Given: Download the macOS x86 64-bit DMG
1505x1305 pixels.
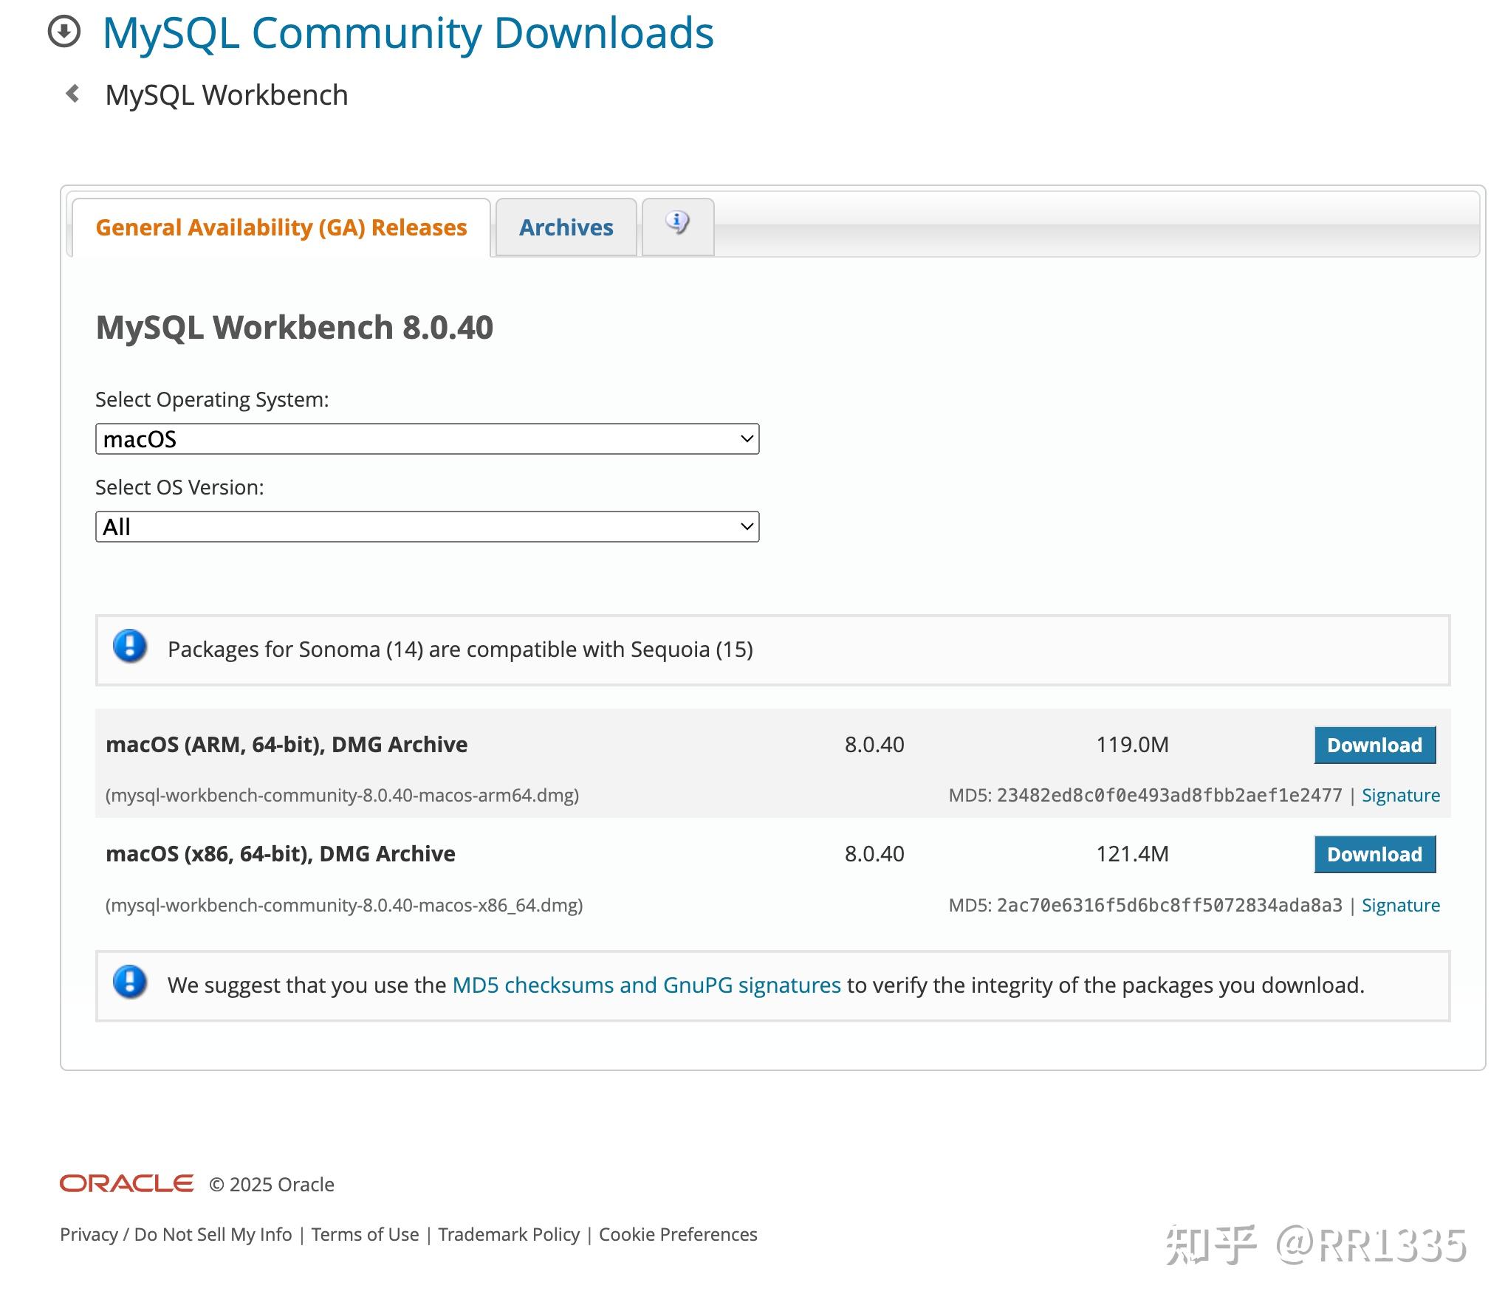Looking at the screenshot, I should (1374, 854).
